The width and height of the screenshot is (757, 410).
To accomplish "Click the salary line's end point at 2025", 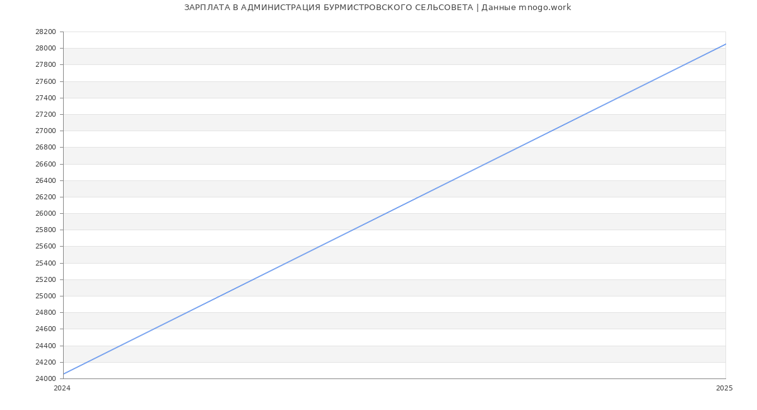I will 725,44.
